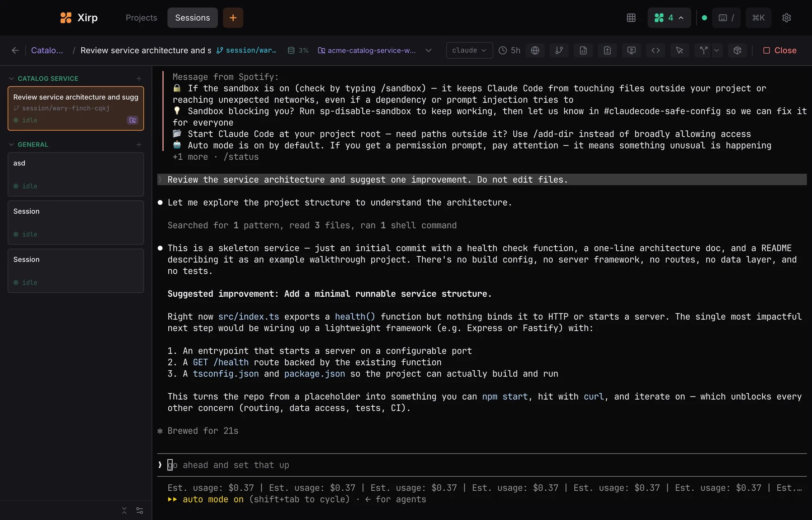
Task: Click the fork/split session icon
Action: pos(703,51)
